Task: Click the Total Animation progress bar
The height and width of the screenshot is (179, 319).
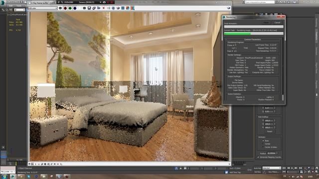Action: pyautogui.click(x=254, y=26)
